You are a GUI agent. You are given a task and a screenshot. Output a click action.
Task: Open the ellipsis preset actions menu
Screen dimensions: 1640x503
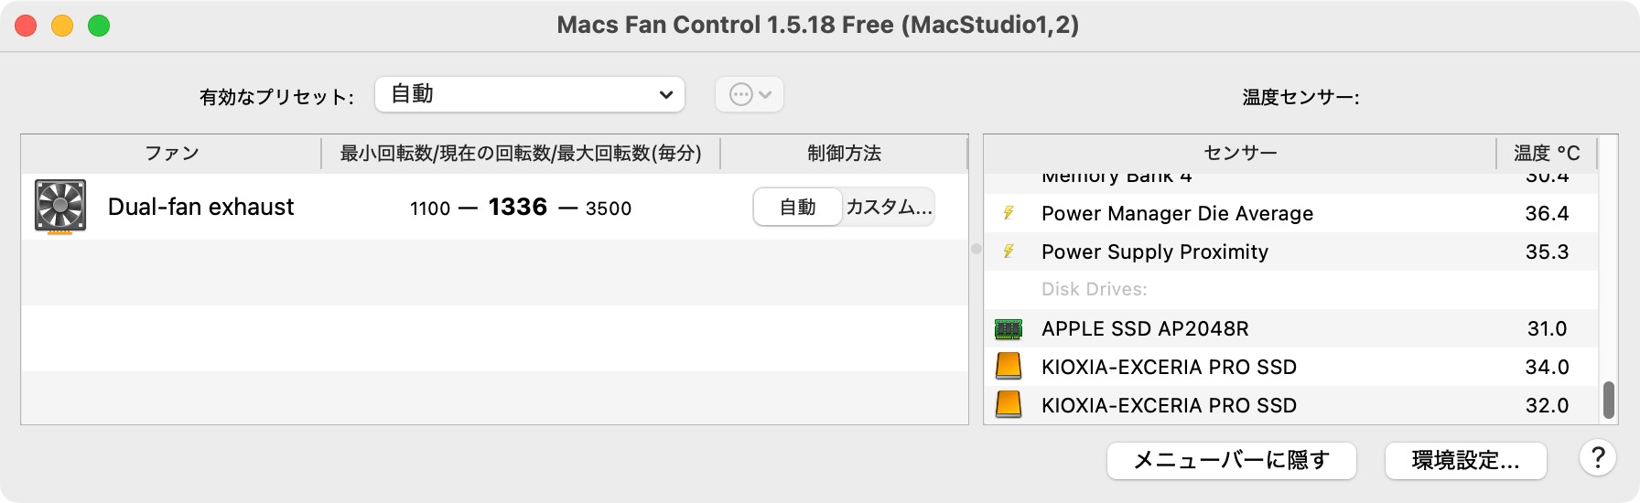[x=750, y=94]
